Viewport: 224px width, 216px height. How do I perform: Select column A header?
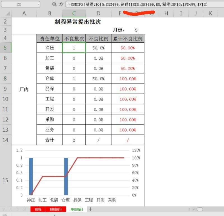24,13
